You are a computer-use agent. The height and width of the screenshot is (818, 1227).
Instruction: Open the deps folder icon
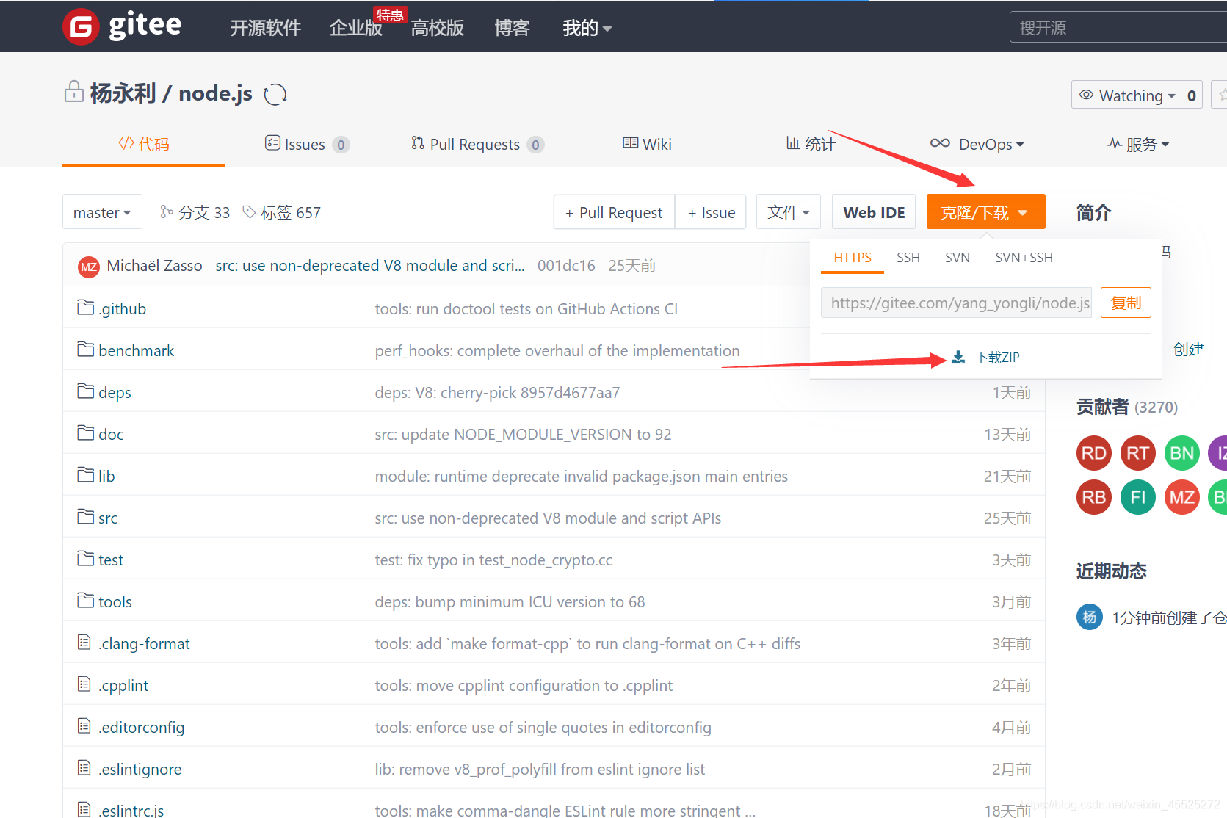(86, 391)
